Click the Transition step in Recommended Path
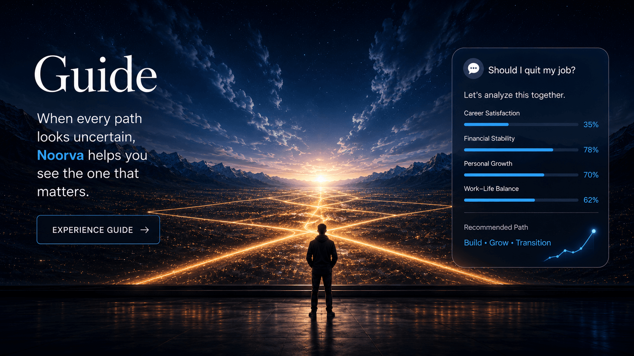The height and width of the screenshot is (356, 634). click(x=533, y=243)
